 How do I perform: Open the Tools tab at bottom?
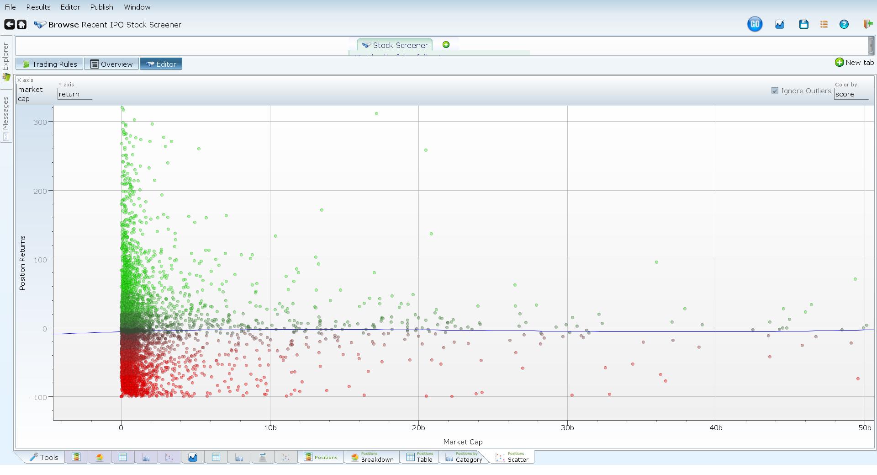coord(44,457)
